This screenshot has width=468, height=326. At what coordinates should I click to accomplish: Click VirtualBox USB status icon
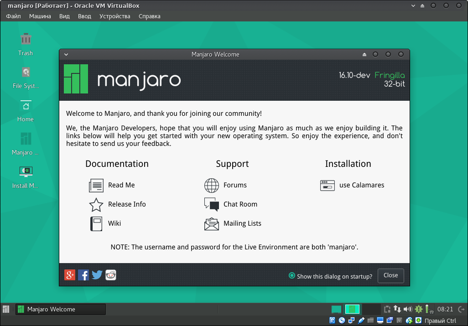(361, 321)
